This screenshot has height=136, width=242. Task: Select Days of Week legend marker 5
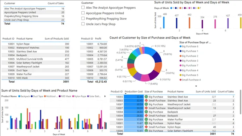tap(189, 8)
